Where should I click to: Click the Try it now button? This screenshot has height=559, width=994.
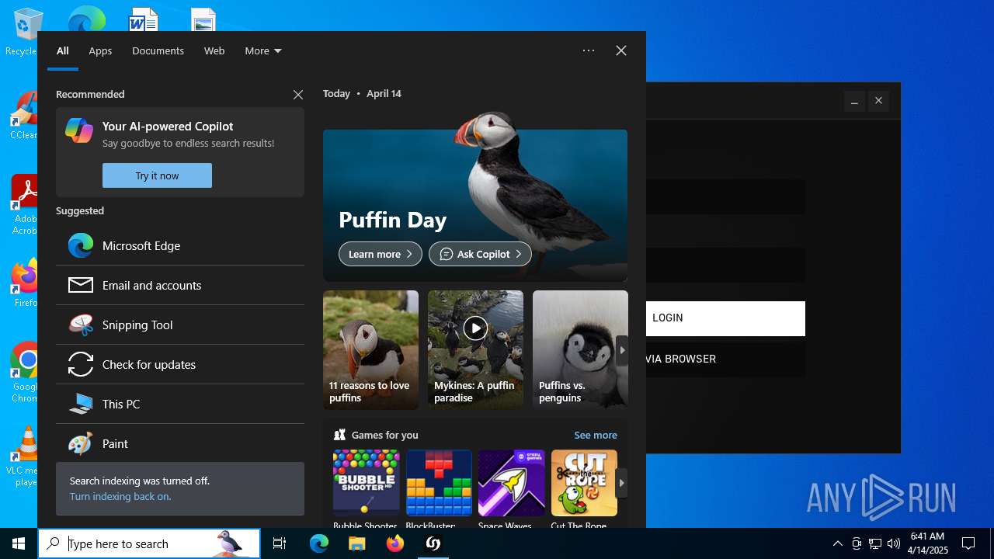157,175
